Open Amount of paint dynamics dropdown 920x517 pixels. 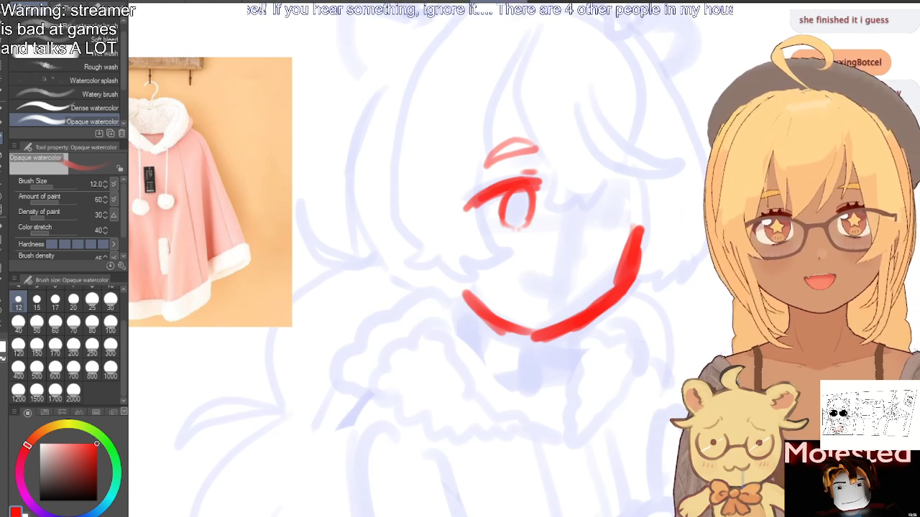114,199
